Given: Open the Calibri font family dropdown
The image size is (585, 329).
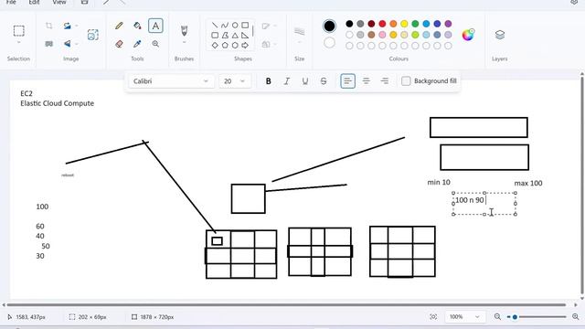Looking at the screenshot, I should [x=171, y=81].
